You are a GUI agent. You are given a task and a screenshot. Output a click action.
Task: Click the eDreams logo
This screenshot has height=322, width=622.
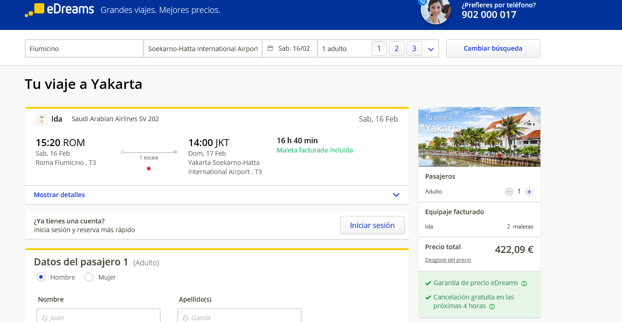59,10
